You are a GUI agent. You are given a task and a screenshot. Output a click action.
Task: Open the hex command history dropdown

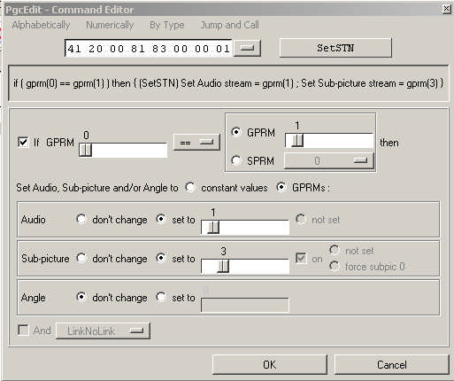point(247,48)
